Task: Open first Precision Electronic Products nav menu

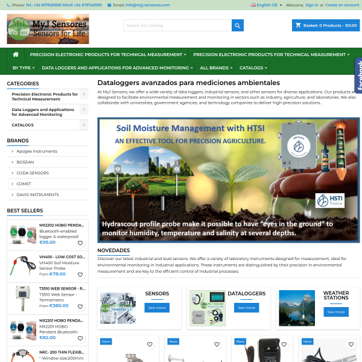Action: (x=108, y=55)
